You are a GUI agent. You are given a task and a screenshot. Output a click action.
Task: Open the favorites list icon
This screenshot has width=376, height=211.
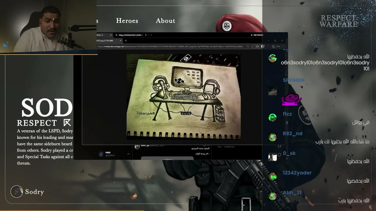click(257, 46)
